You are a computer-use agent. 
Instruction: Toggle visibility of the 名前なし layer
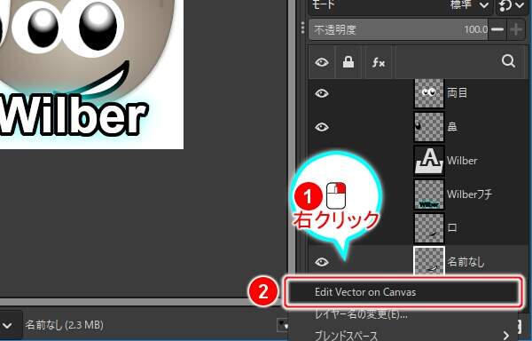pyautogui.click(x=322, y=262)
